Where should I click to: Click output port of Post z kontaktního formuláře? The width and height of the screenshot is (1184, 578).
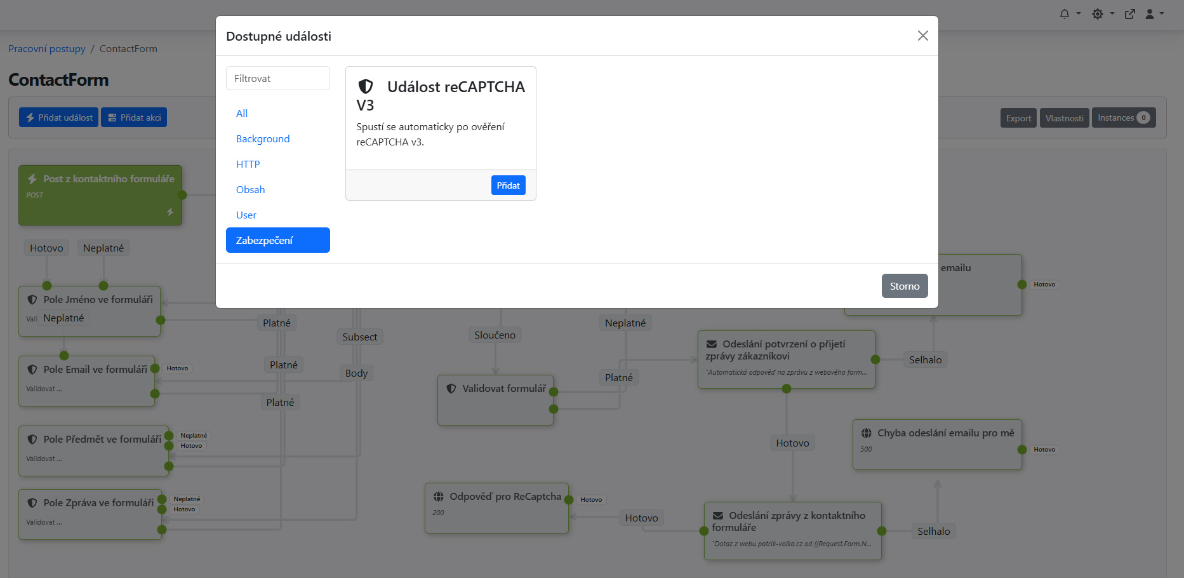click(182, 195)
